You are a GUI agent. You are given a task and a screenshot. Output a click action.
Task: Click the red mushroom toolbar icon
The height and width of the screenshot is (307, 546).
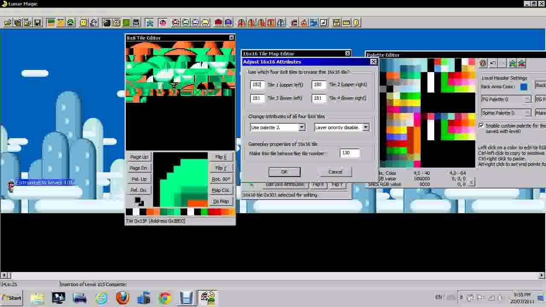coord(175,23)
